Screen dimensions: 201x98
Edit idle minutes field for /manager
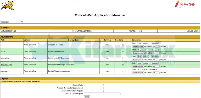tap(156, 73)
